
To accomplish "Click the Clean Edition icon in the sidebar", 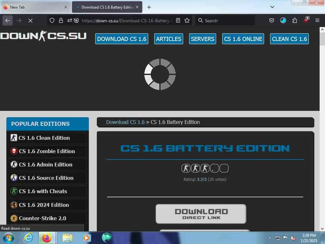I will (14, 138).
